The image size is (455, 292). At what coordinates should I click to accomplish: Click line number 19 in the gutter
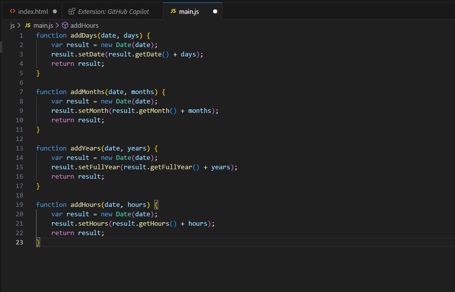[x=19, y=205]
